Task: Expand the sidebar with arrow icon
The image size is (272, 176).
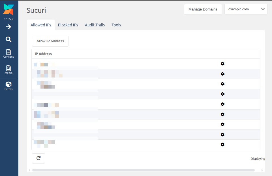Action: tap(8, 27)
